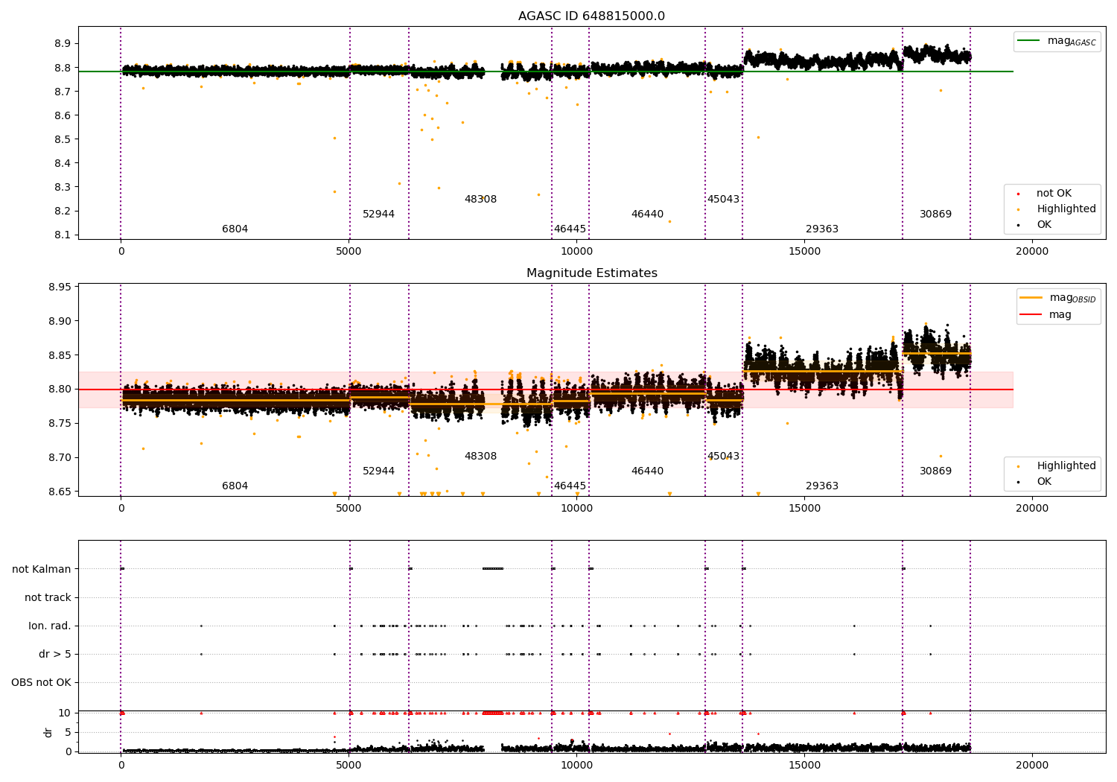Click the 8.65 tick on the middle plot y-axis
This screenshot has height=782, width=1117.
[x=60, y=492]
